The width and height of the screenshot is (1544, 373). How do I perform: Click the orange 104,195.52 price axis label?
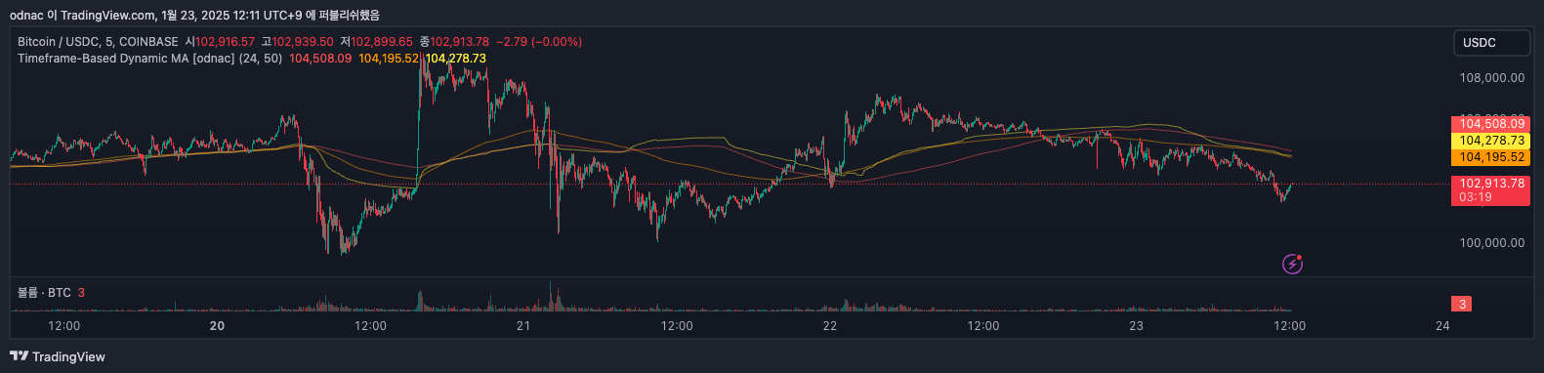coord(1490,157)
